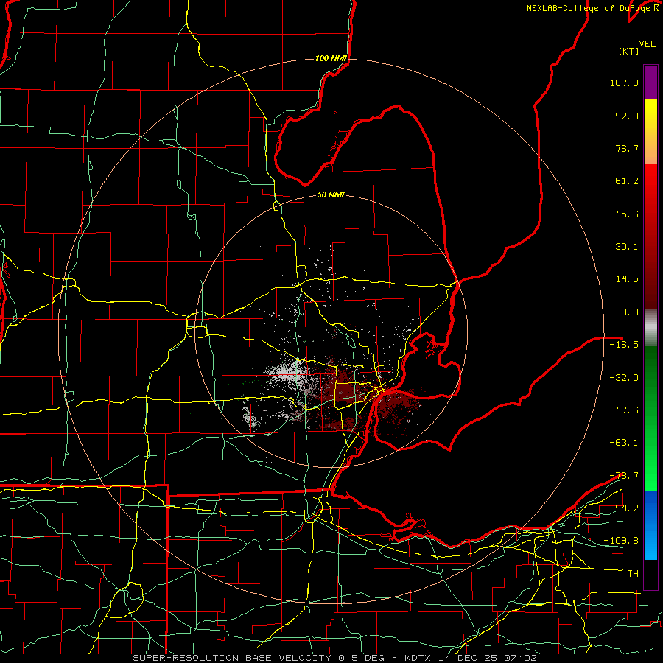Screen dimensions: 663x663
Task: Select the -63.1 legend value
Action: pyautogui.click(x=624, y=443)
